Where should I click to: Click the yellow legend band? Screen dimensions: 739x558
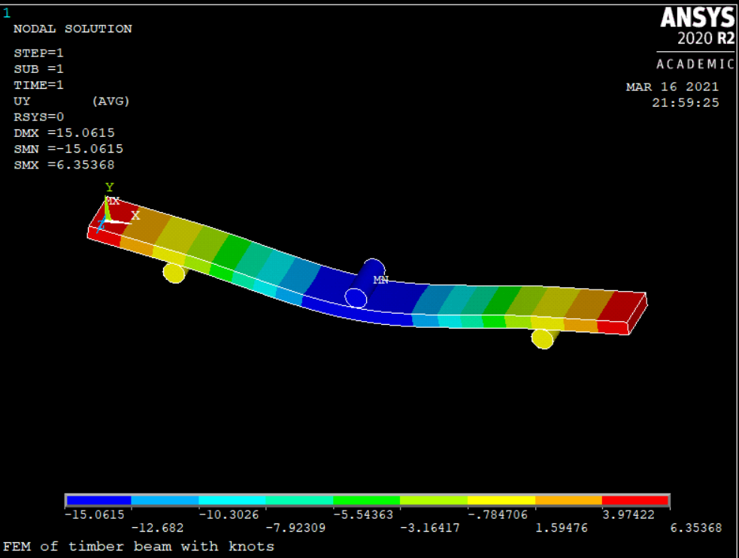[501, 501]
